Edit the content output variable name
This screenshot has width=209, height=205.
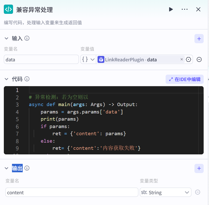71,192
